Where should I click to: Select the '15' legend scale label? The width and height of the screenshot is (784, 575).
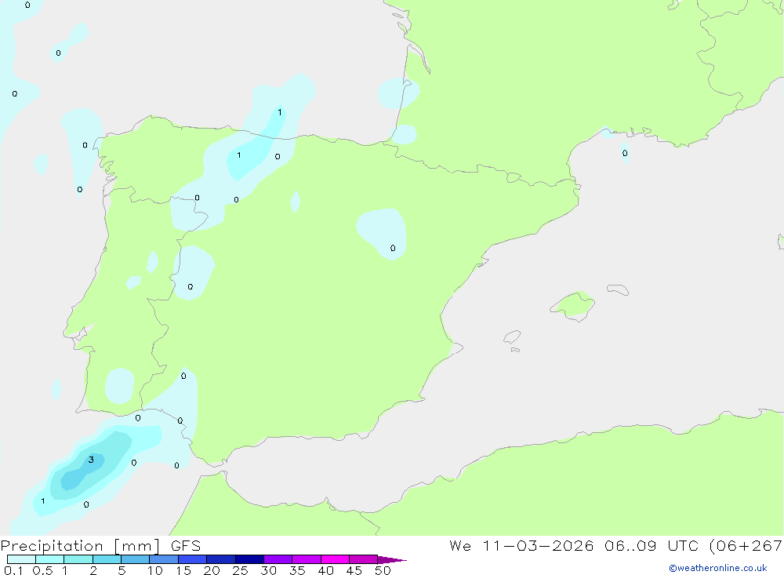click(183, 570)
